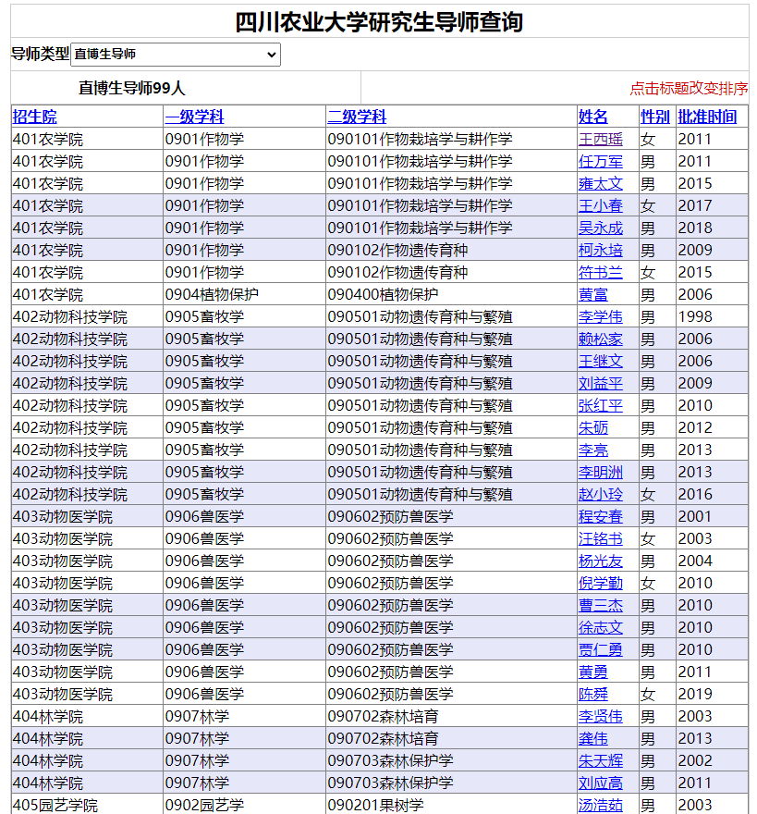Select the 090400植物保护 cell
The width and height of the screenshot is (757, 814).
451,294
